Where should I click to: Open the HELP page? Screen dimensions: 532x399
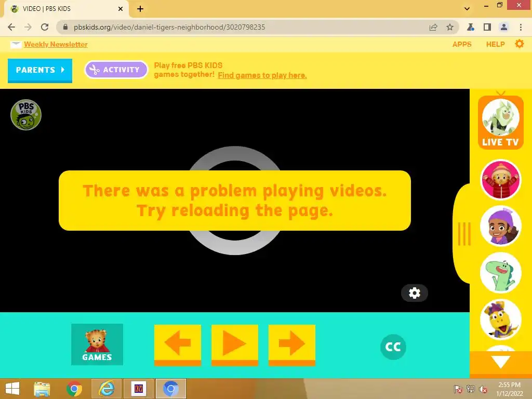coord(495,44)
